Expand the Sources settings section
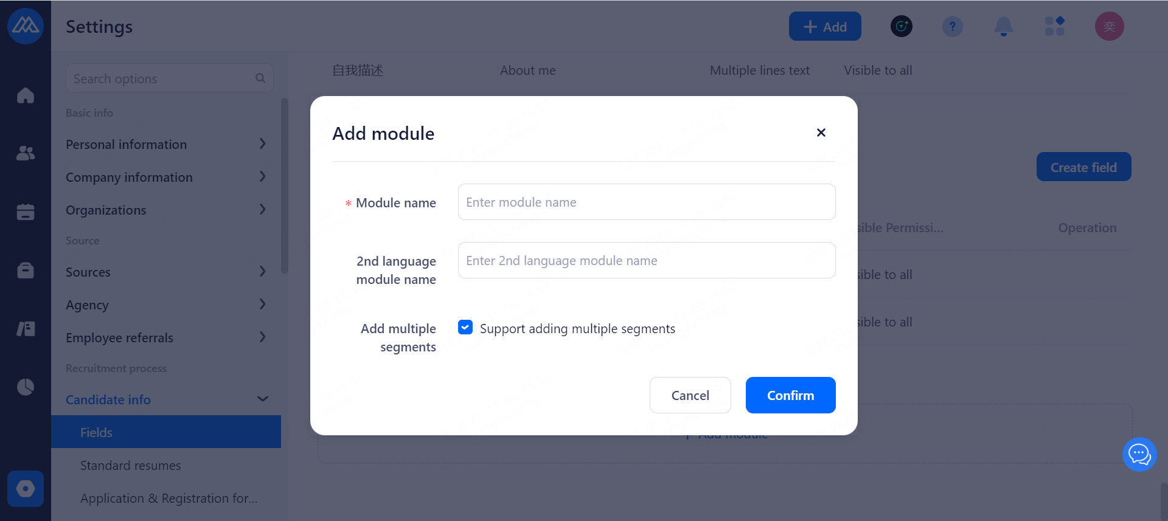Viewport: 1168px width, 521px height. [165, 272]
